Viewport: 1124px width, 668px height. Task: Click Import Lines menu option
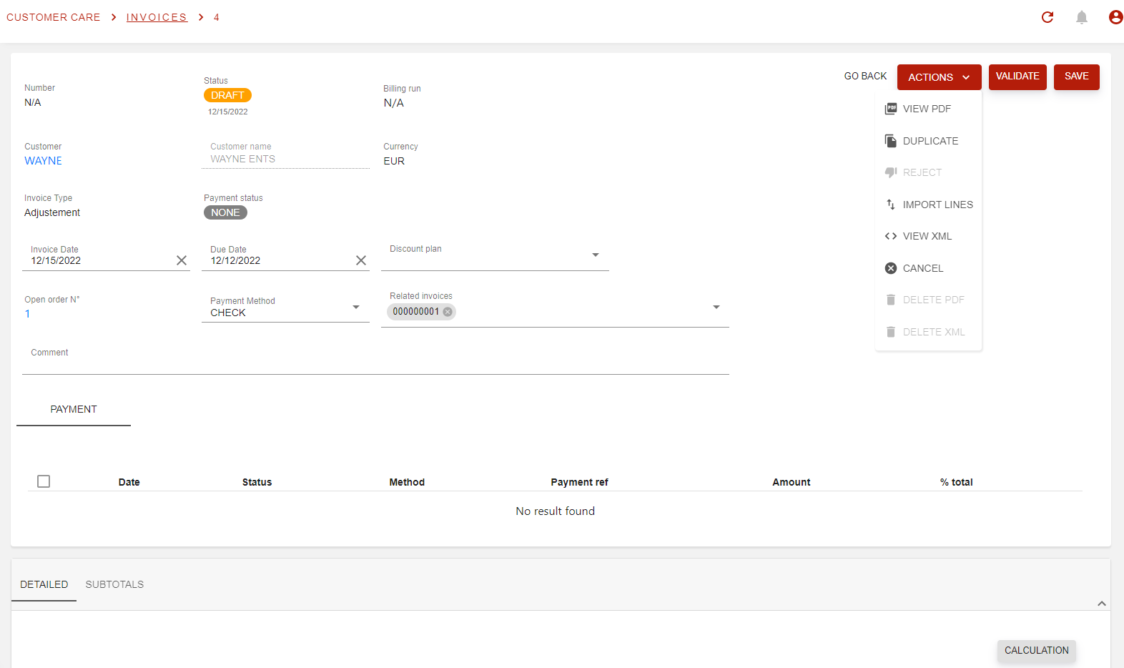[x=937, y=205]
